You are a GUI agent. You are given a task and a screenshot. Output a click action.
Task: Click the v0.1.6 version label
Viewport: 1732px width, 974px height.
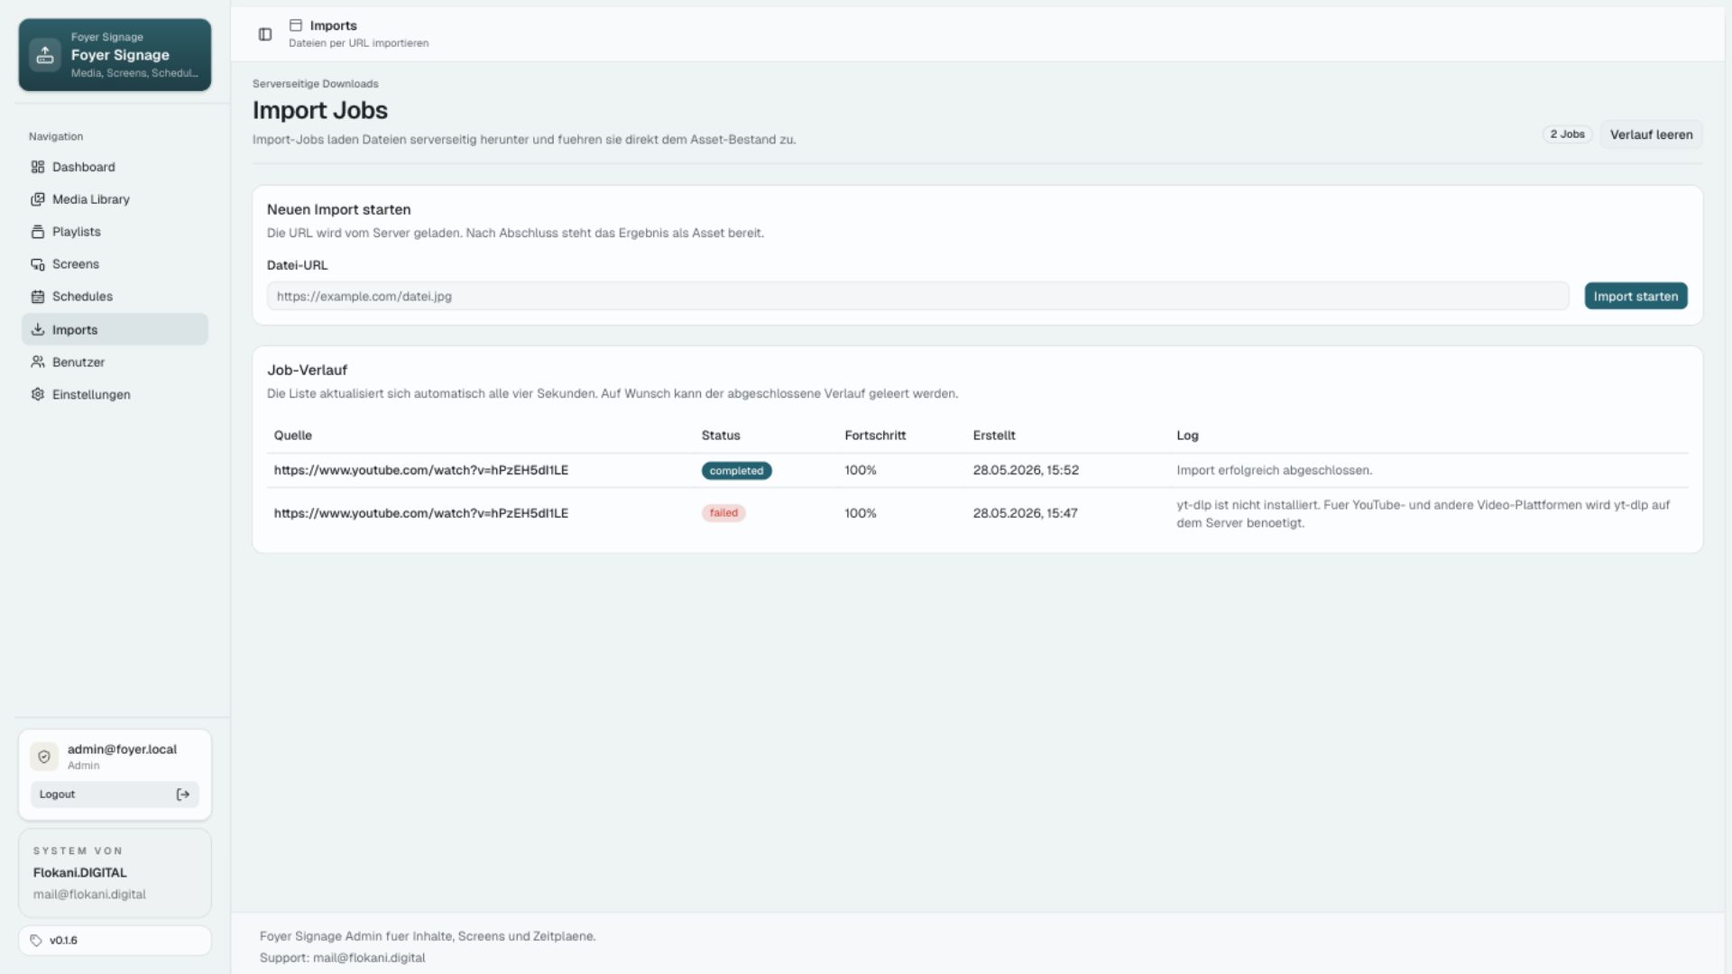click(63, 941)
